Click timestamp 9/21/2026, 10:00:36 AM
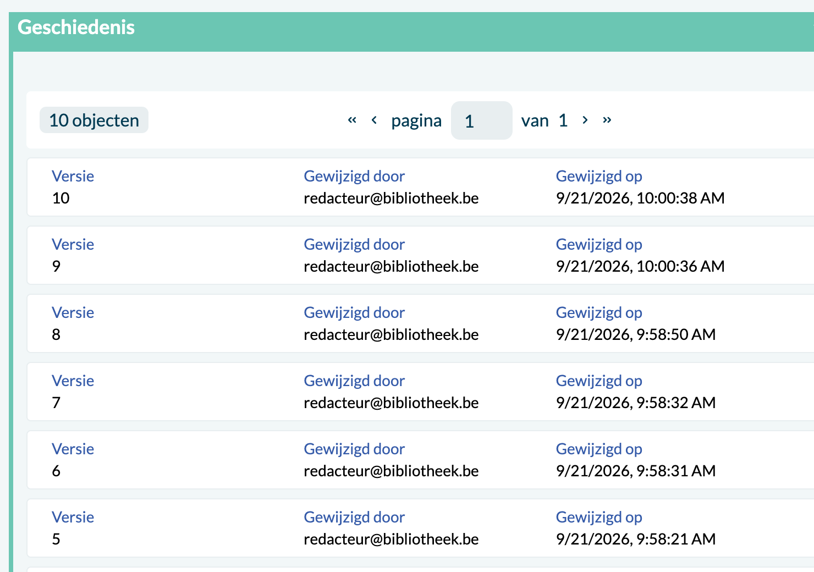The height and width of the screenshot is (572, 814). pos(640,266)
